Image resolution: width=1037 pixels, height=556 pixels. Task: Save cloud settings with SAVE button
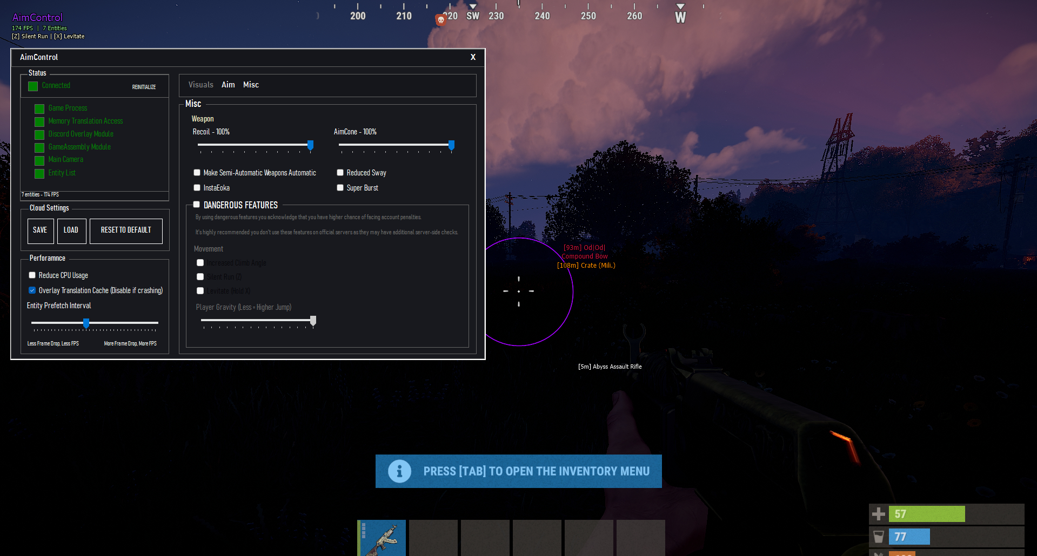coord(40,230)
